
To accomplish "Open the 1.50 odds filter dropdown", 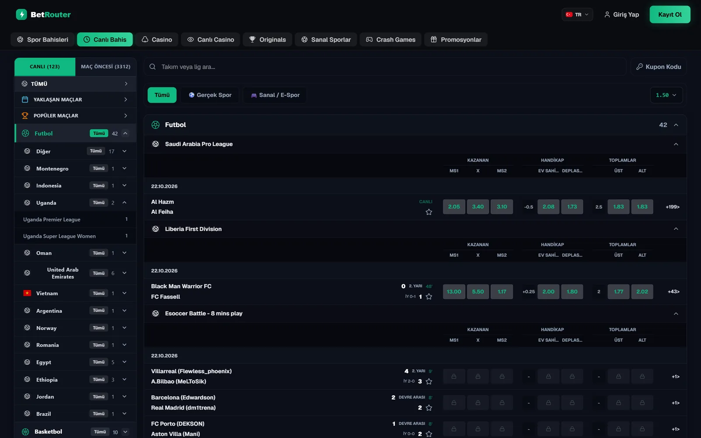I will [x=666, y=95].
